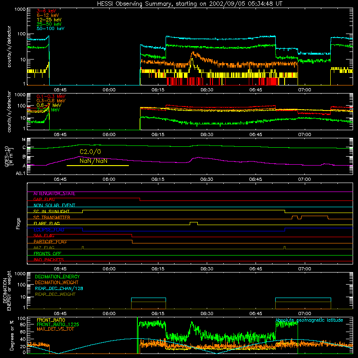Click the FRONTS_OFF flag label

[x=47, y=254]
